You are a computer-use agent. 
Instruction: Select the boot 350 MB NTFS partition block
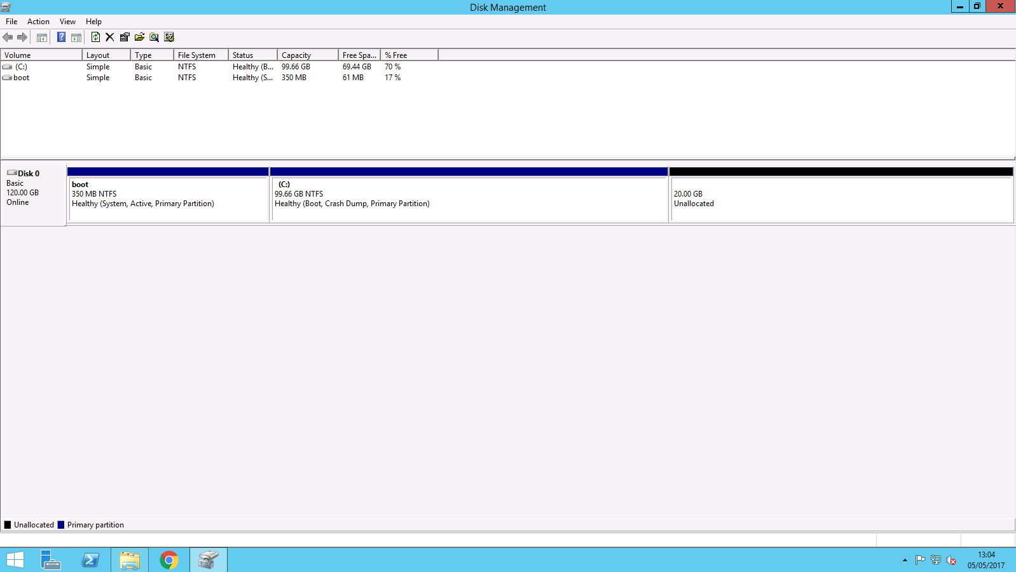click(x=168, y=195)
